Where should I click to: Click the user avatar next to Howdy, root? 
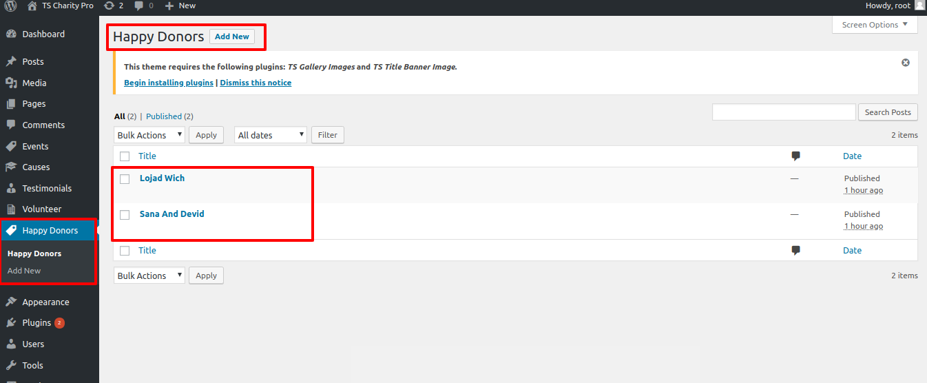point(919,6)
